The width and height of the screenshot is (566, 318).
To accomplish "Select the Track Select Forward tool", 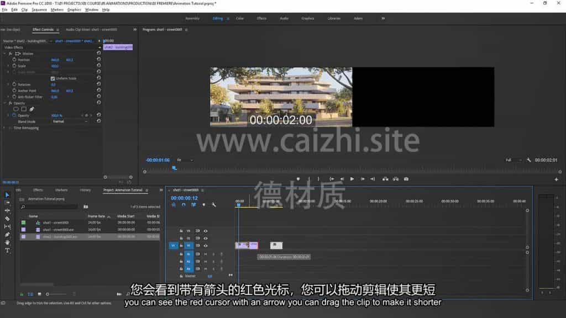I will pos(7,203).
